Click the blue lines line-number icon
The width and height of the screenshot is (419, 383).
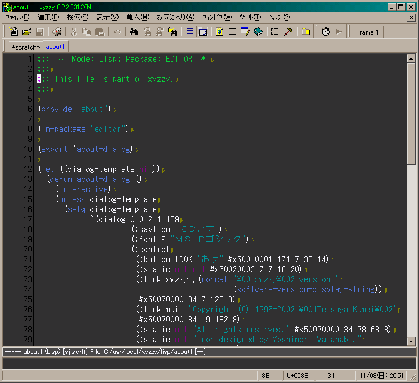tap(190, 32)
